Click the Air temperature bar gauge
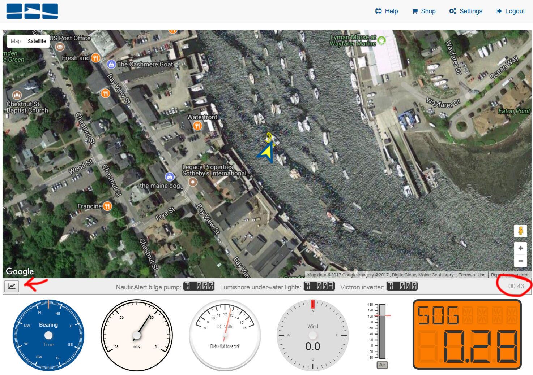 pyautogui.click(x=382, y=332)
